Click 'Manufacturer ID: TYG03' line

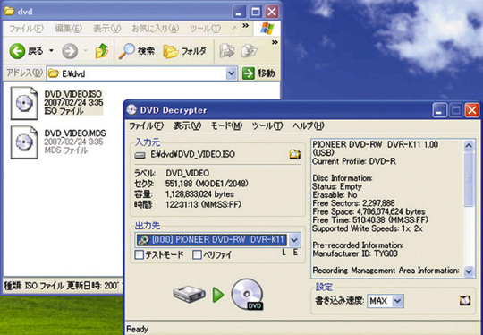(x=355, y=253)
